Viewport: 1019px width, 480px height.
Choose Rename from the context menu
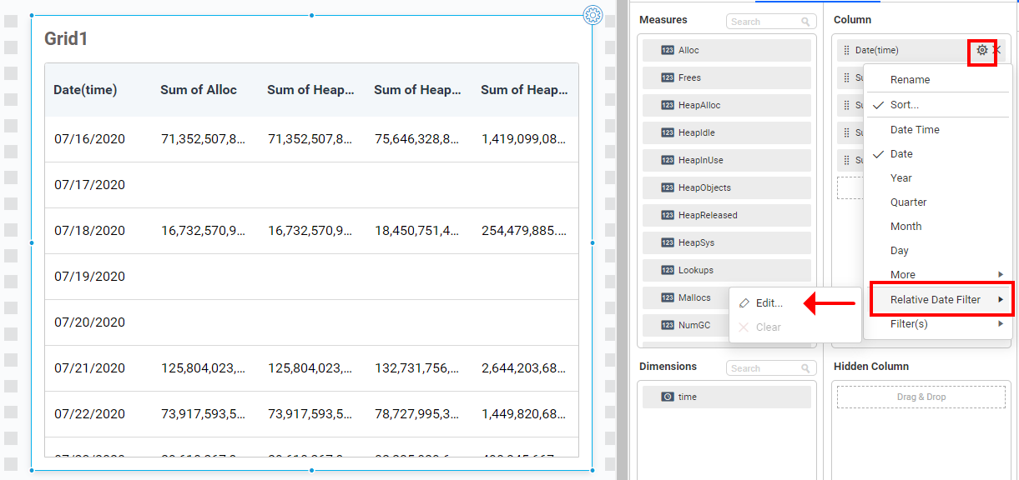910,80
